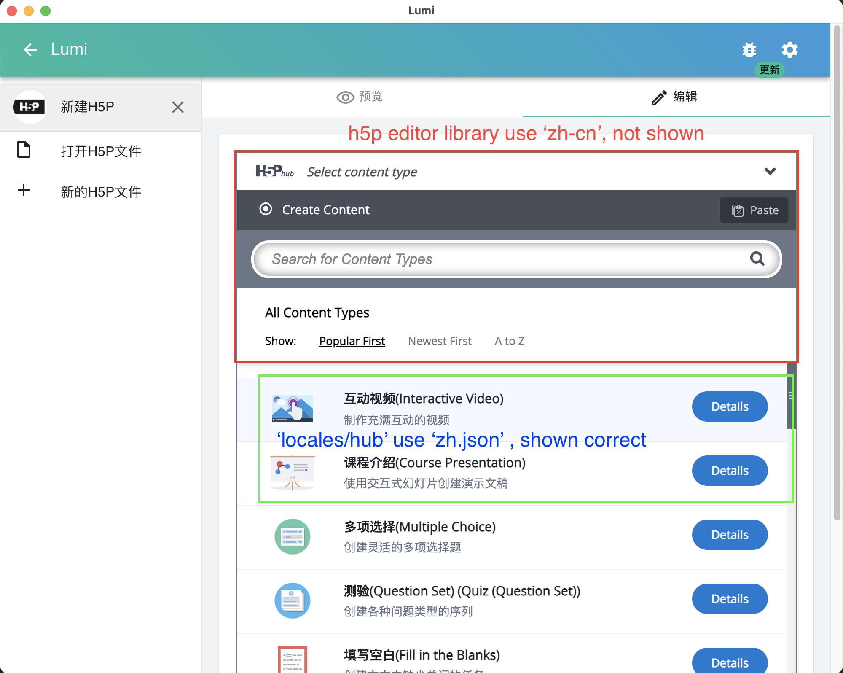Open a file using the 打开H5P文件 document icon
The image size is (843, 673).
[24, 150]
